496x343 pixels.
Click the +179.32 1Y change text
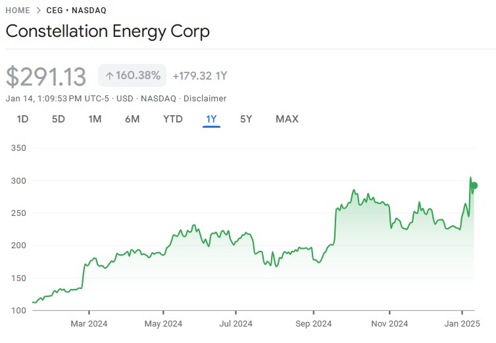coord(200,76)
